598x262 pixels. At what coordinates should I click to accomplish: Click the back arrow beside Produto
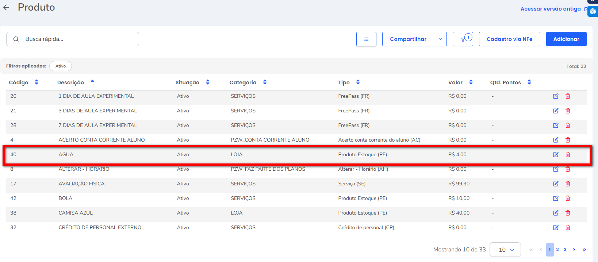[6, 7]
